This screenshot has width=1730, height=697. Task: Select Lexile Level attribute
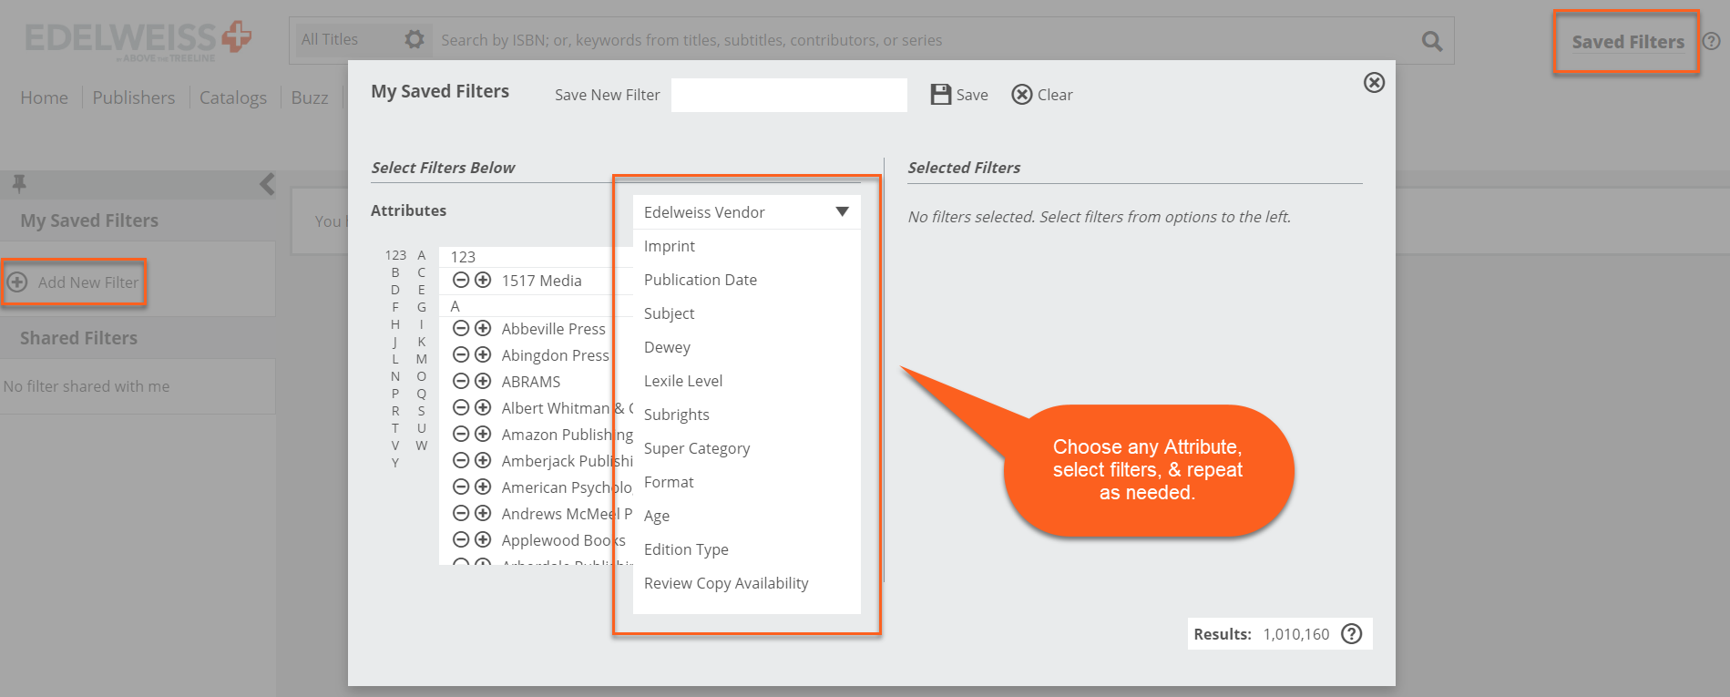click(683, 381)
